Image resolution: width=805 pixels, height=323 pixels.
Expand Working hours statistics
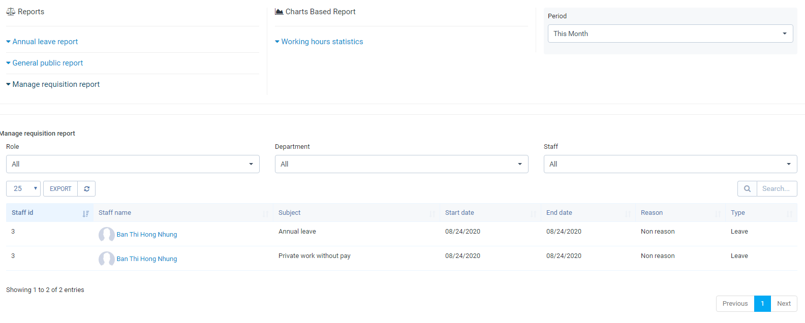click(x=319, y=42)
